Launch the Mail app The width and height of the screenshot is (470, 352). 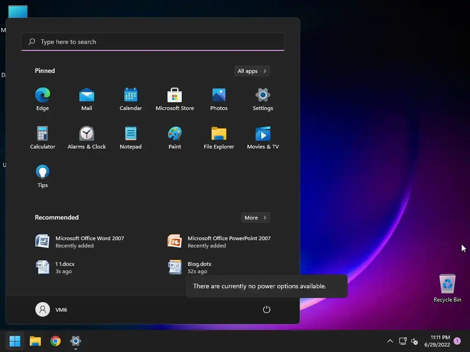87,99
